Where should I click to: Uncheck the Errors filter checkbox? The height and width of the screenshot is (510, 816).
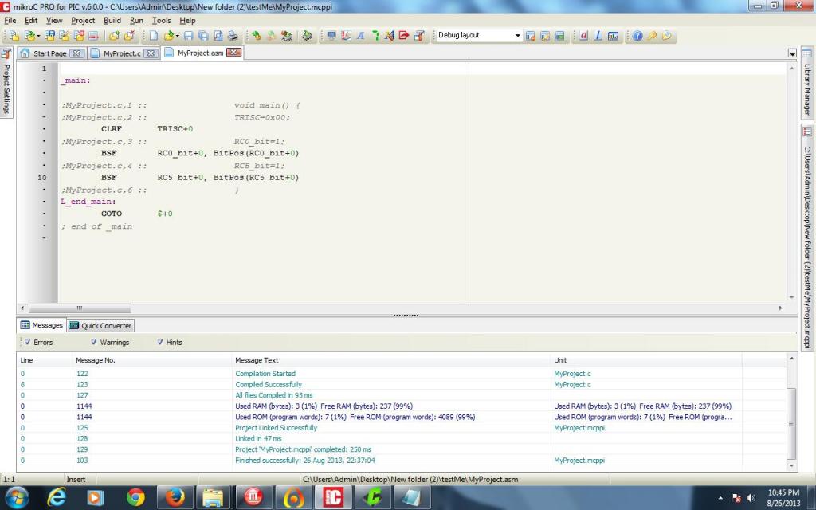click(28, 342)
